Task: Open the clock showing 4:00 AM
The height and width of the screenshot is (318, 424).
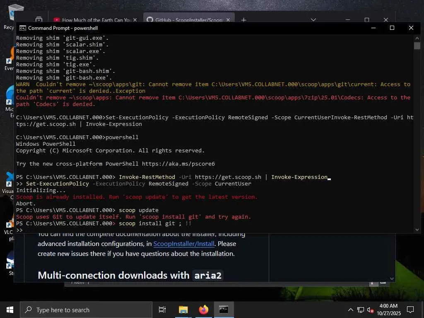Action: pyautogui.click(x=388, y=310)
